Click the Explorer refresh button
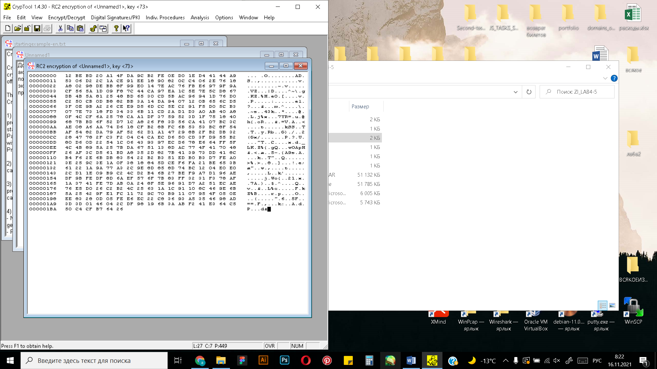This screenshot has width=657, height=369. click(x=529, y=92)
